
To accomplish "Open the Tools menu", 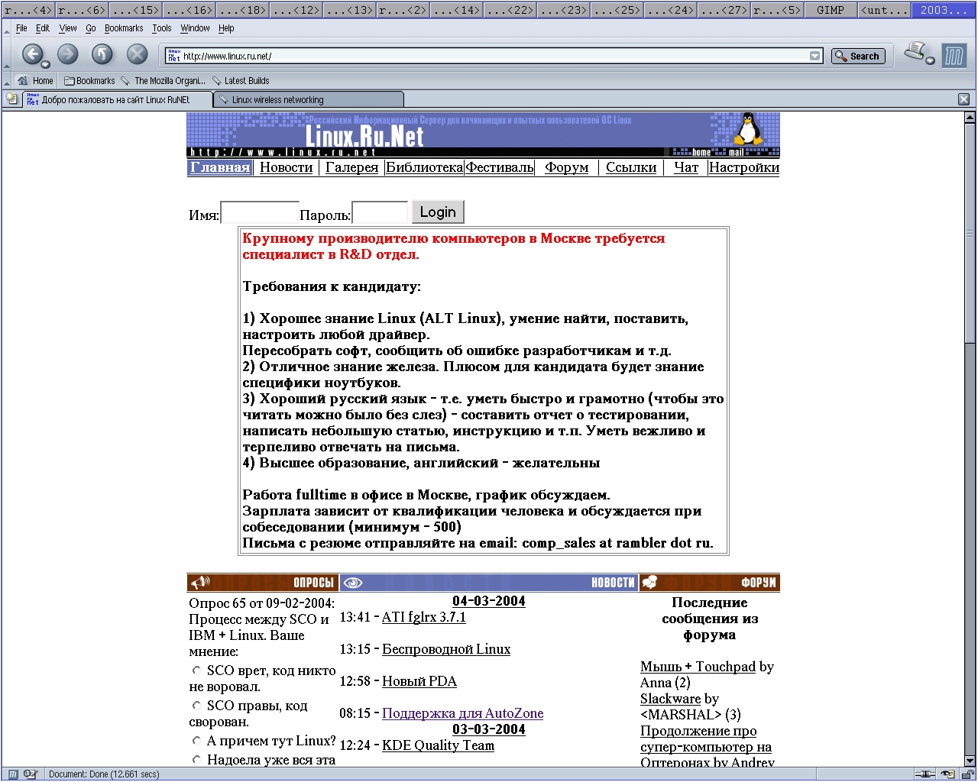I will click(162, 28).
